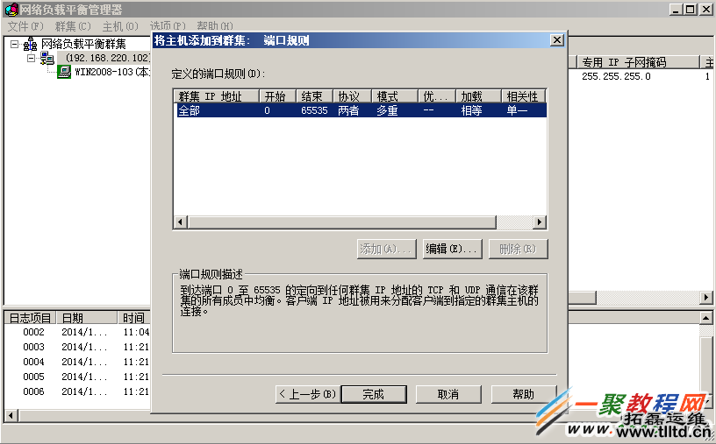The width and height of the screenshot is (716, 444).
Task: Collapse the 192.168.220.102 cluster tree node
Action: pyautogui.click(x=31, y=59)
